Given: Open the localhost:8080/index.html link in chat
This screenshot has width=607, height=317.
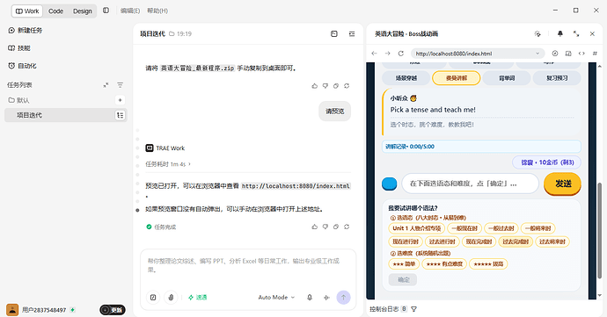Looking at the screenshot, I should (x=296, y=186).
